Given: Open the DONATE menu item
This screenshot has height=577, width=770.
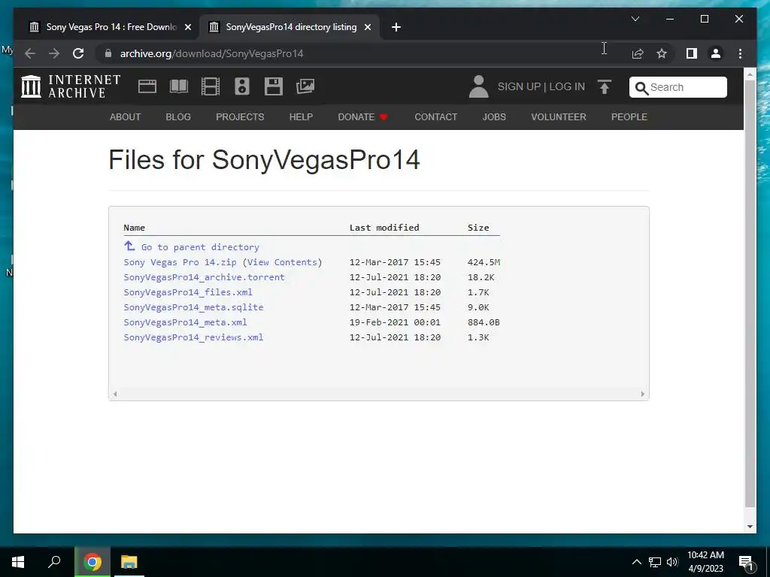Looking at the screenshot, I should pos(362,116).
